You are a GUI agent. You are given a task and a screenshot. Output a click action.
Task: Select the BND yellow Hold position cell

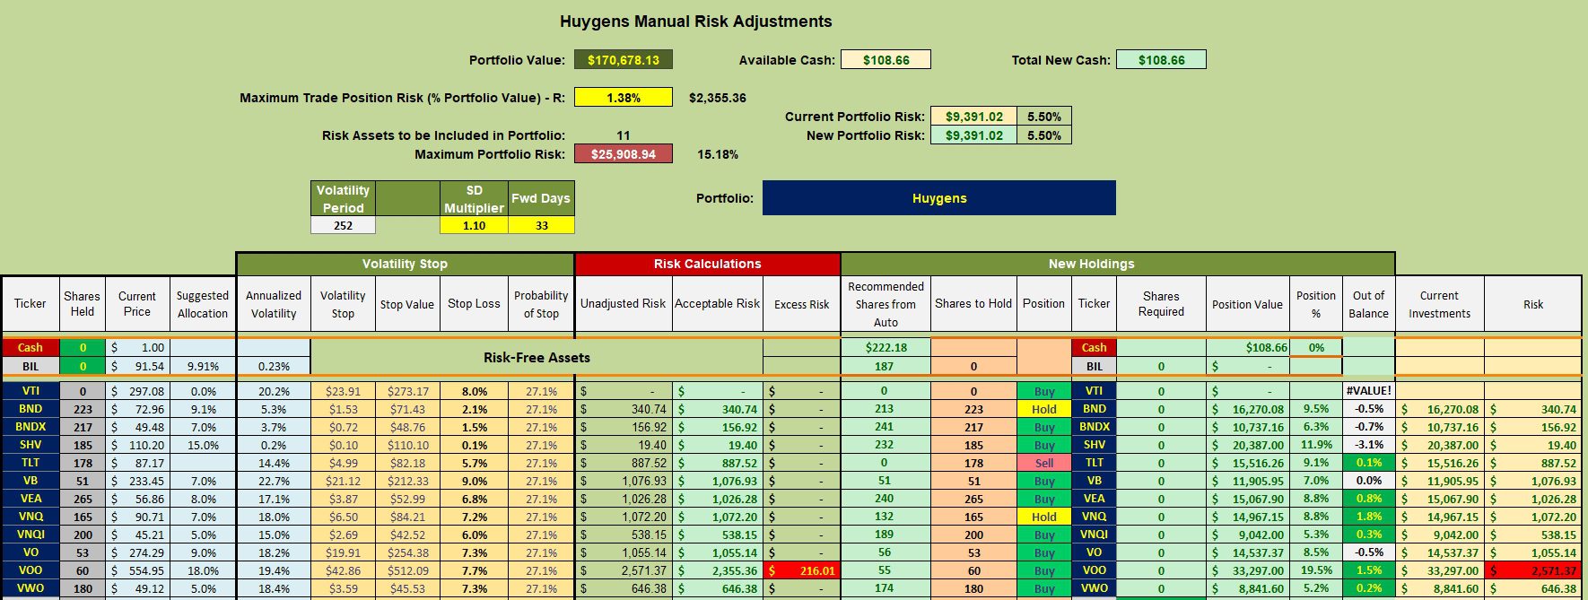[1043, 409]
